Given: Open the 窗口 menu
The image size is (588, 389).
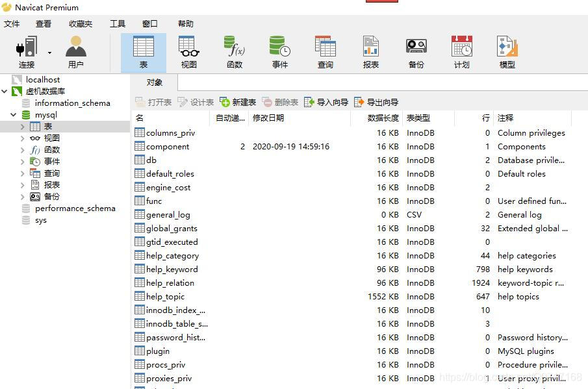Looking at the screenshot, I should coord(149,23).
